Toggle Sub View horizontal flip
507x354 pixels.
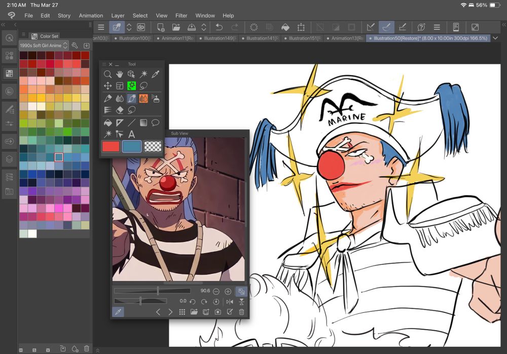click(230, 301)
